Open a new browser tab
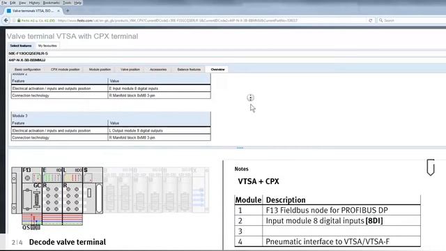This screenshot has height=251, width=446. [x=68, y=11]
